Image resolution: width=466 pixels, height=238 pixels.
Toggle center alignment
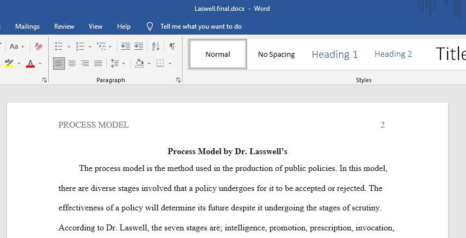pos(72,63)
